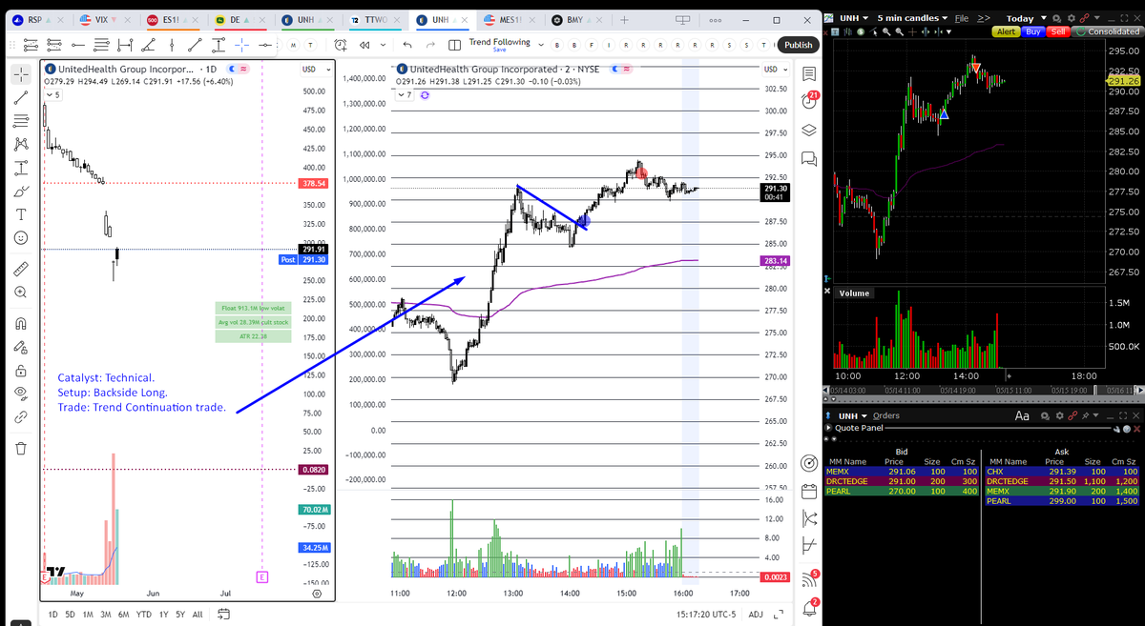Toggle ADJ price adjustment at chart bottom
This screenshot has height=626, width=1145.
point(756,615)
